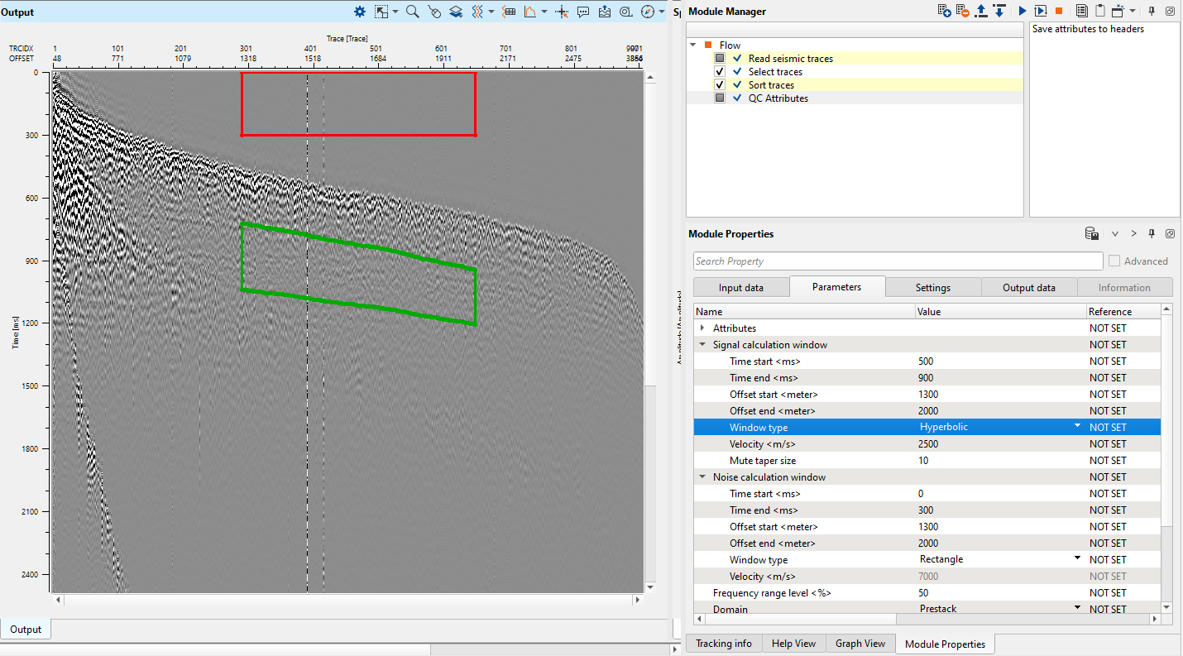Click the Input data tab button

point(740,287)
